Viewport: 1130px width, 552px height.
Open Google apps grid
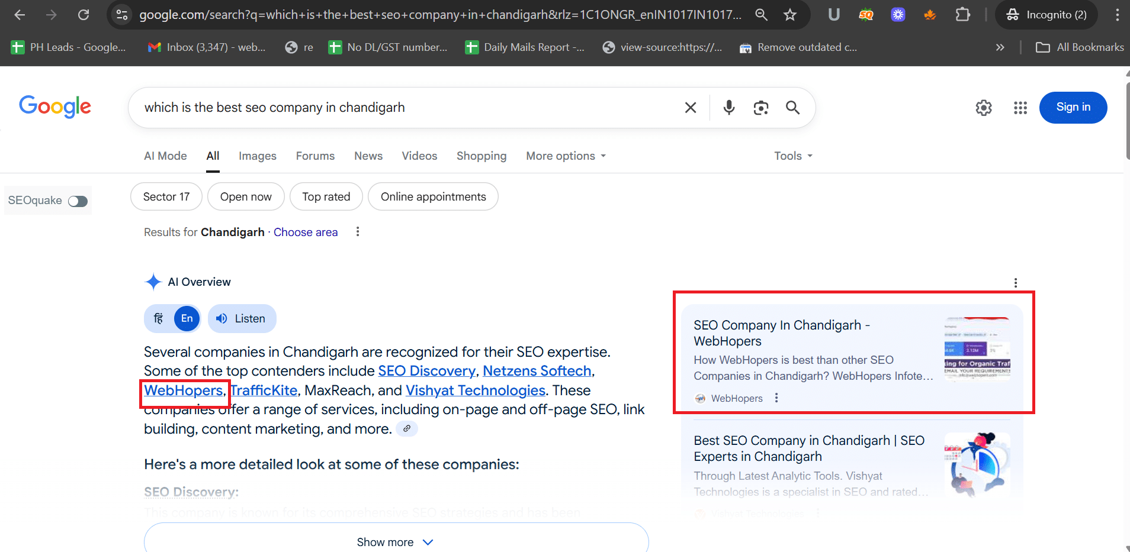1020,108
